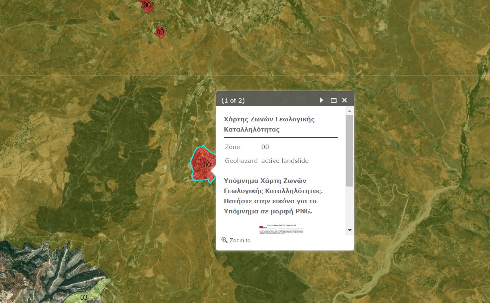Click the "active landslide" Geohazard value
The width and height of the screenshot is (490, 303).
[x=285, y=160]
